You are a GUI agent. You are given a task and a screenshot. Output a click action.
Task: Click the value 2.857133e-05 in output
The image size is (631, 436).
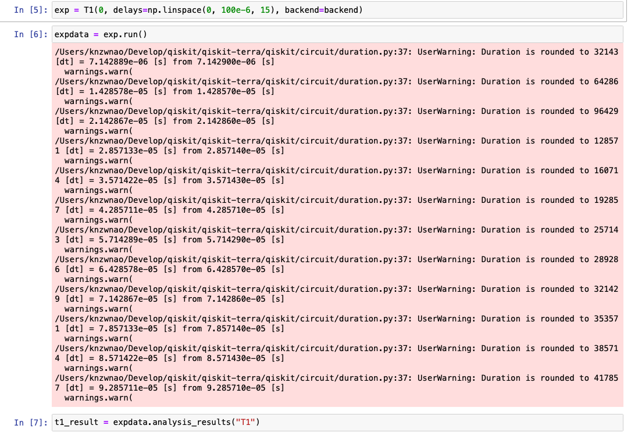click(129, 151)
